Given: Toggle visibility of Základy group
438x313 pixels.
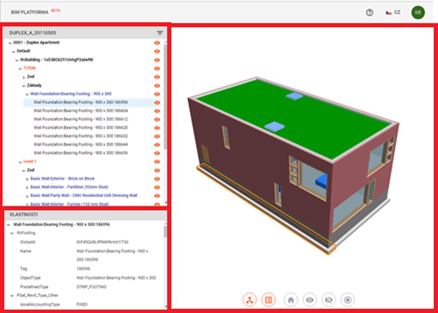Looking at the screenshot, I should pyautogui.click(x=157, y=86).
